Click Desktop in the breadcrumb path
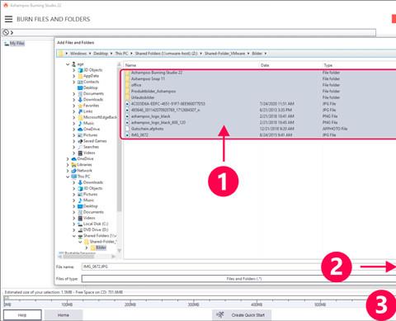The height and width of the screenshot is (321, 396). pyautogui.click(x=101, y=54)
